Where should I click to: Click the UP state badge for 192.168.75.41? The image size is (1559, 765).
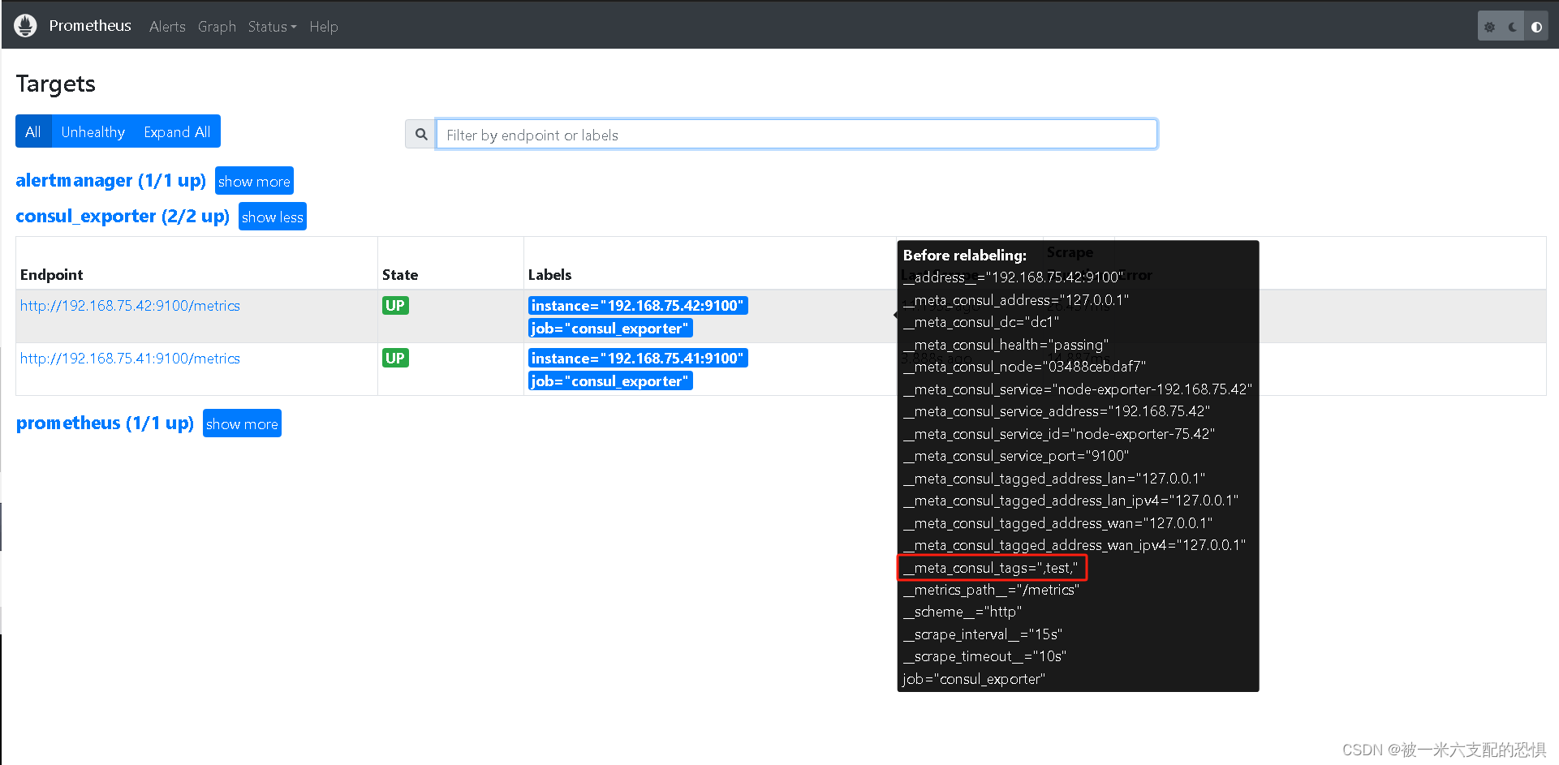(x=395, y=357)
